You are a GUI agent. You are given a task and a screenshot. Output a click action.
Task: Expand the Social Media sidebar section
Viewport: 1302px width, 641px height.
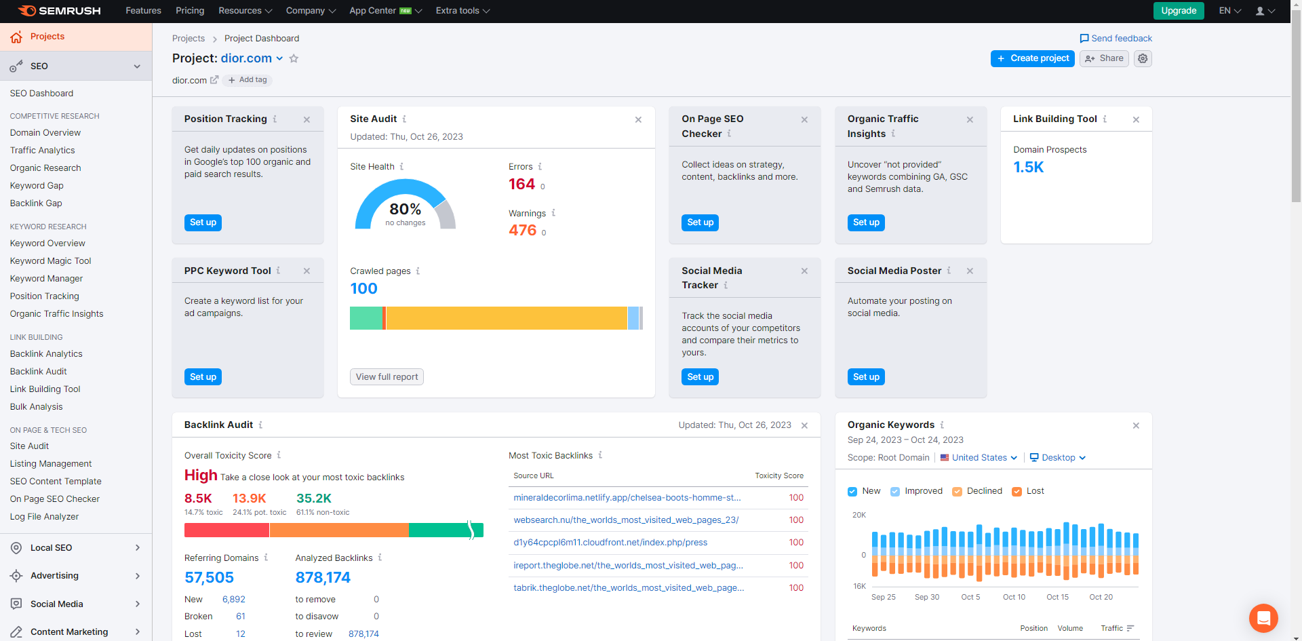pyautogui.click(x=138, y=604)
